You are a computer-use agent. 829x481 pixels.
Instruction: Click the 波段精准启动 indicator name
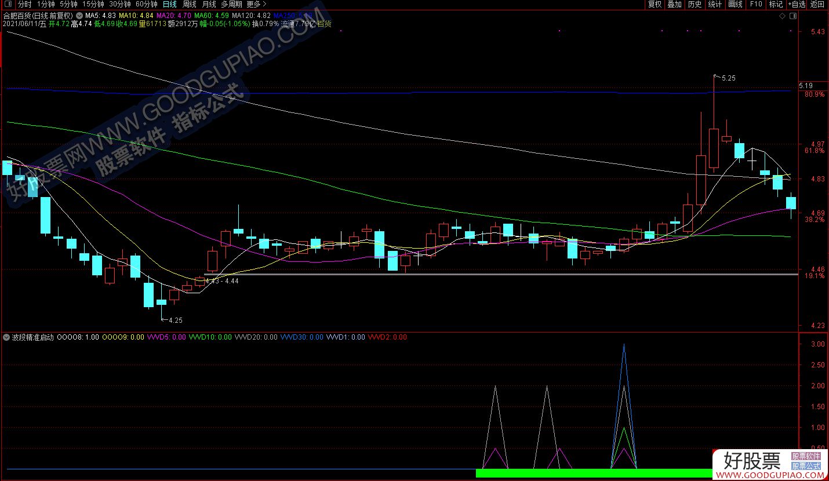32,337
